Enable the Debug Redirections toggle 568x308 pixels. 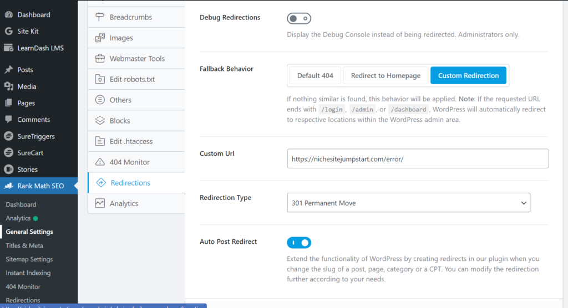[x=299, y=18]
